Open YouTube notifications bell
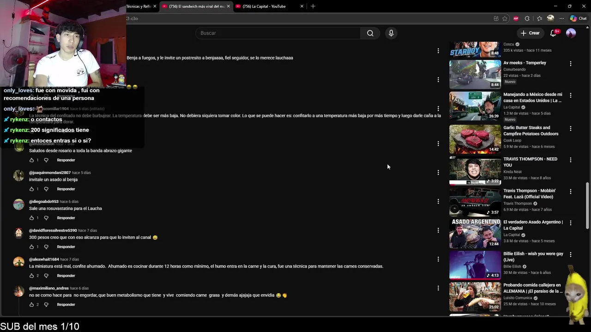Viewport: 591px width, 332px height. 554,33
